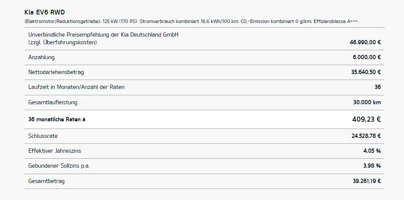Image resolution: width=404 pixels, height=200 pixels.
Task: Click the Schlussrate row label
Action: (x=43, y=136)
